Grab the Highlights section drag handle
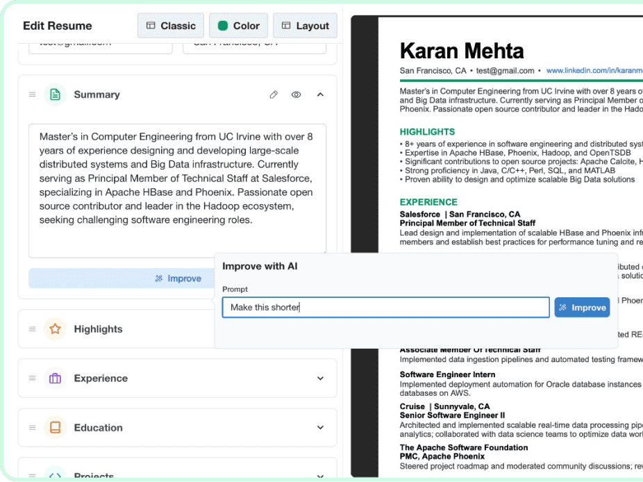The height and width of the screenshot is (482, 643). 33,329
